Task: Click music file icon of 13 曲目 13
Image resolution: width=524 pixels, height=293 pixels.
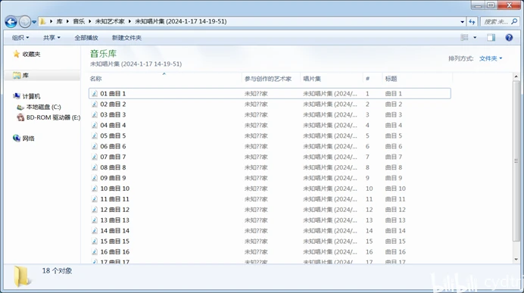Action: 95,220
